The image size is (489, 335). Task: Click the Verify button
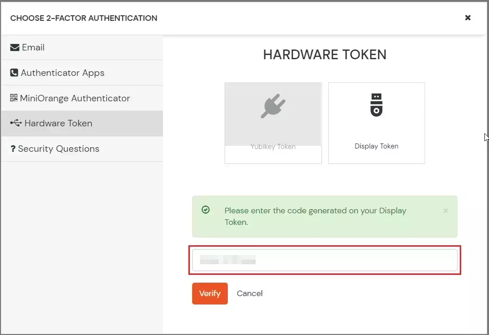click(x=210, y=293)
